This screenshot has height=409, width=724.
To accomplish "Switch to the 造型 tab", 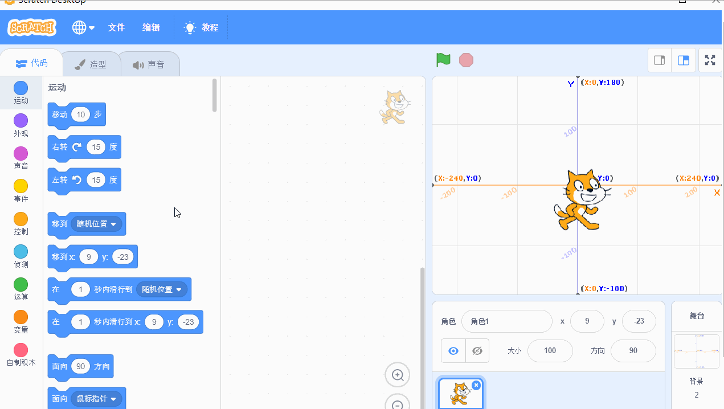I will [91, 64].
